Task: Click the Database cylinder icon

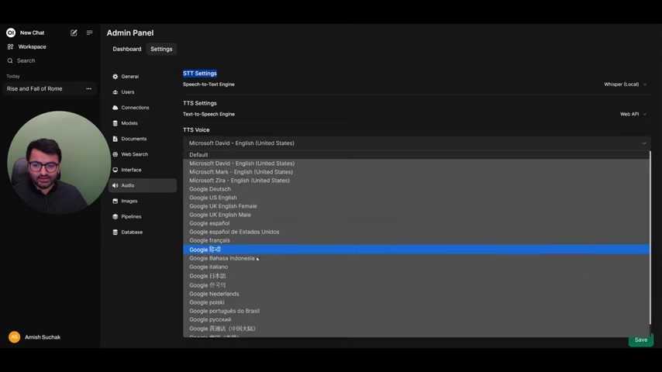Action: point(116,232)
